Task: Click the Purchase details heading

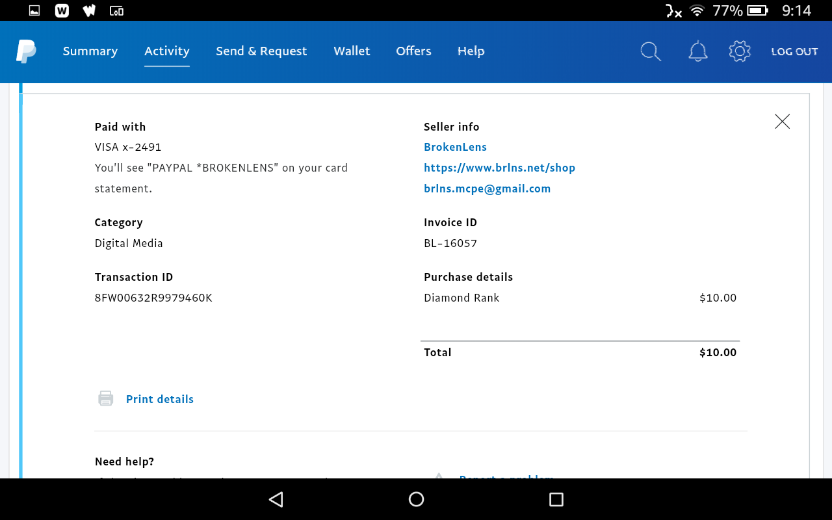Action: click(x=468, y=277)
